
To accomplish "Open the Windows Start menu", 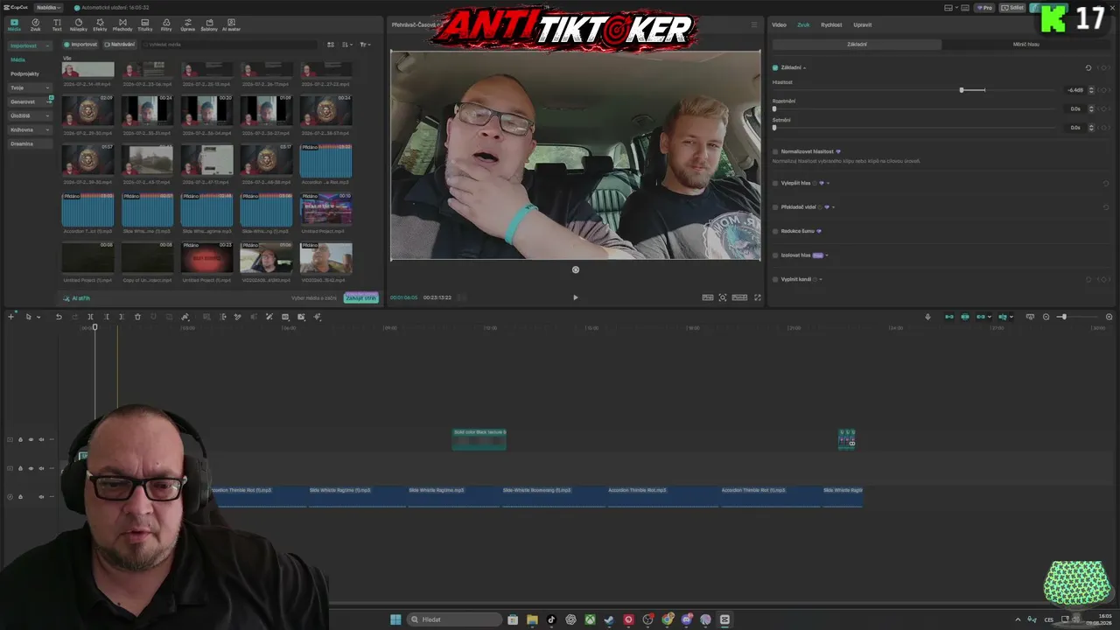I will coord(395,619).
